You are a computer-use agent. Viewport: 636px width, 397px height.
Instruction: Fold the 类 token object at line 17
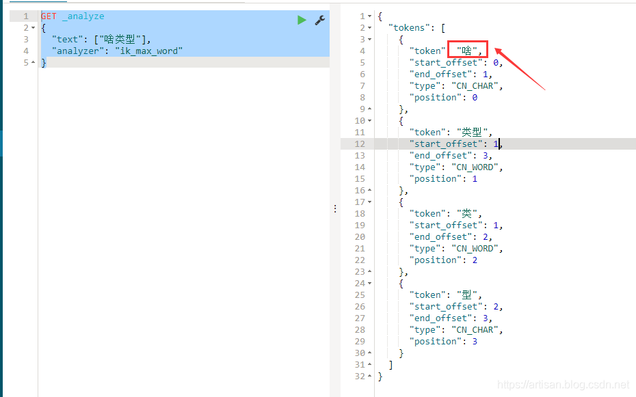(x=370, y=202)
